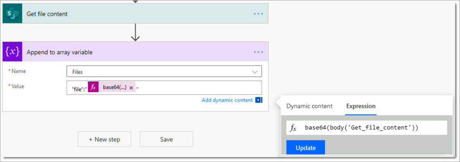
Task: Click the Add dynamic content link
Action: pyautogui.click(x=227, y=100)
